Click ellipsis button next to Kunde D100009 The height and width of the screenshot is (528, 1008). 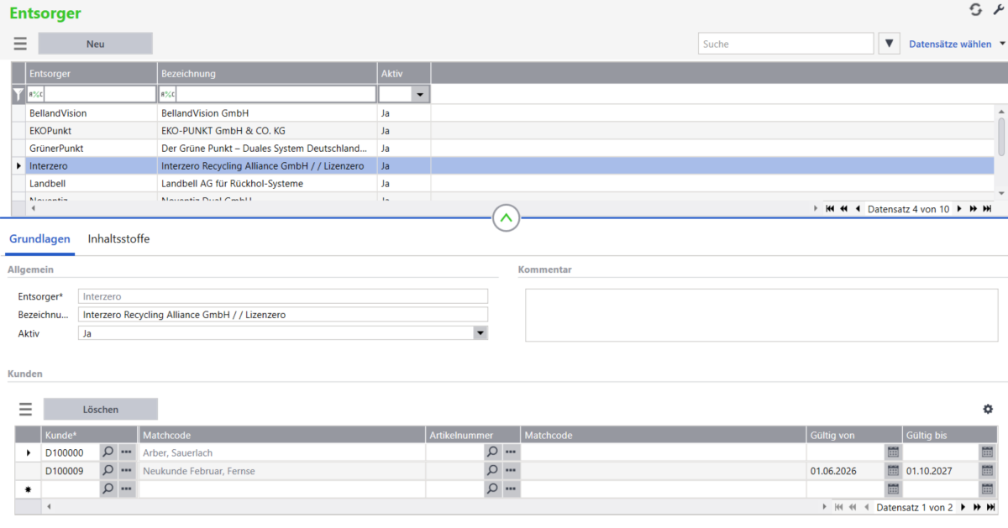click(x=127, y=471)
